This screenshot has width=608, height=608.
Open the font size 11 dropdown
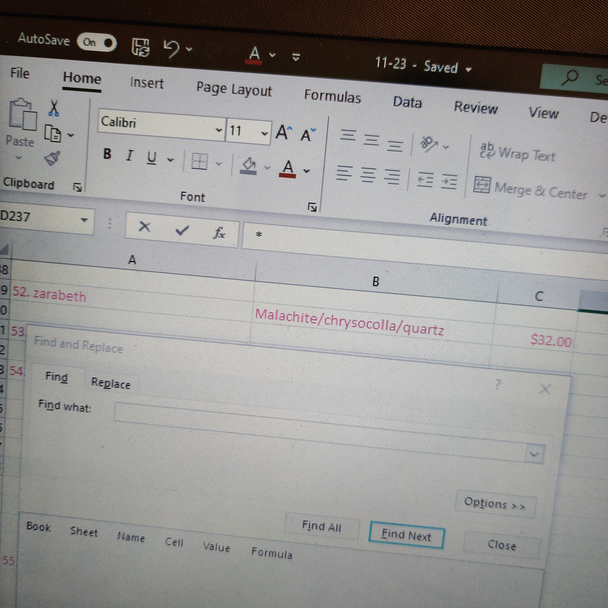[x=264, y=134]
